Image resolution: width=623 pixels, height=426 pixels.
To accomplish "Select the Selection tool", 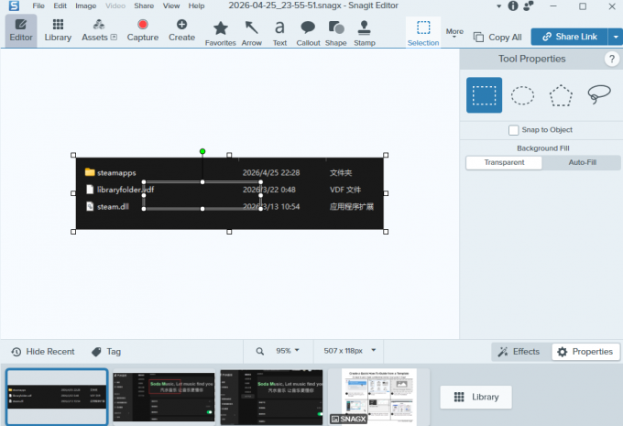I will click(423, 33).
